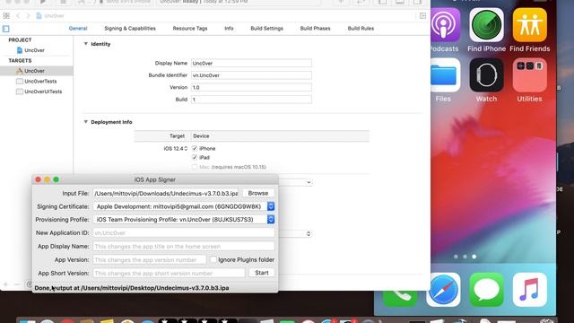Open the Utilities folder on the iPhone
574x323 pixels.
coord(530,75)
